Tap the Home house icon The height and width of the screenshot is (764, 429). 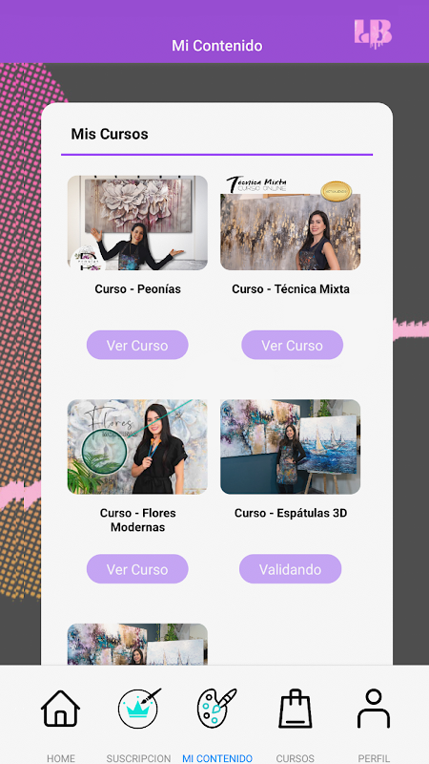point(60,709)
